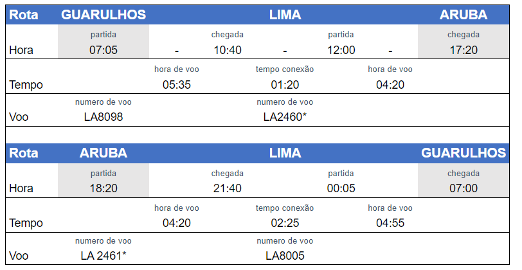The image size is (522, 270).
Task: Click the 00:05 Lima departure time
Action: tap(341, 189)
